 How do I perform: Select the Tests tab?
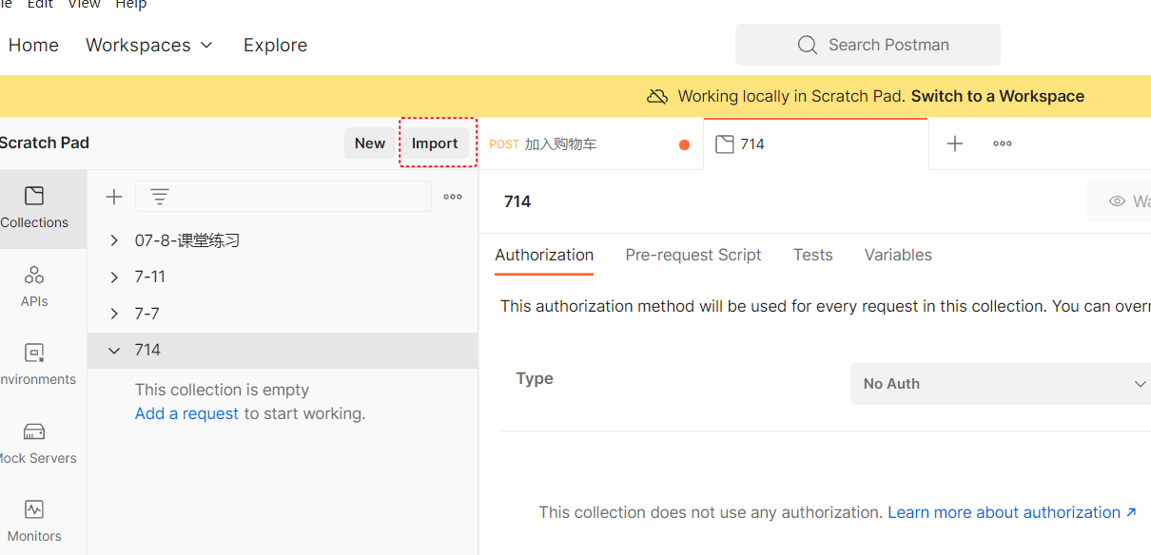(813, 255)
